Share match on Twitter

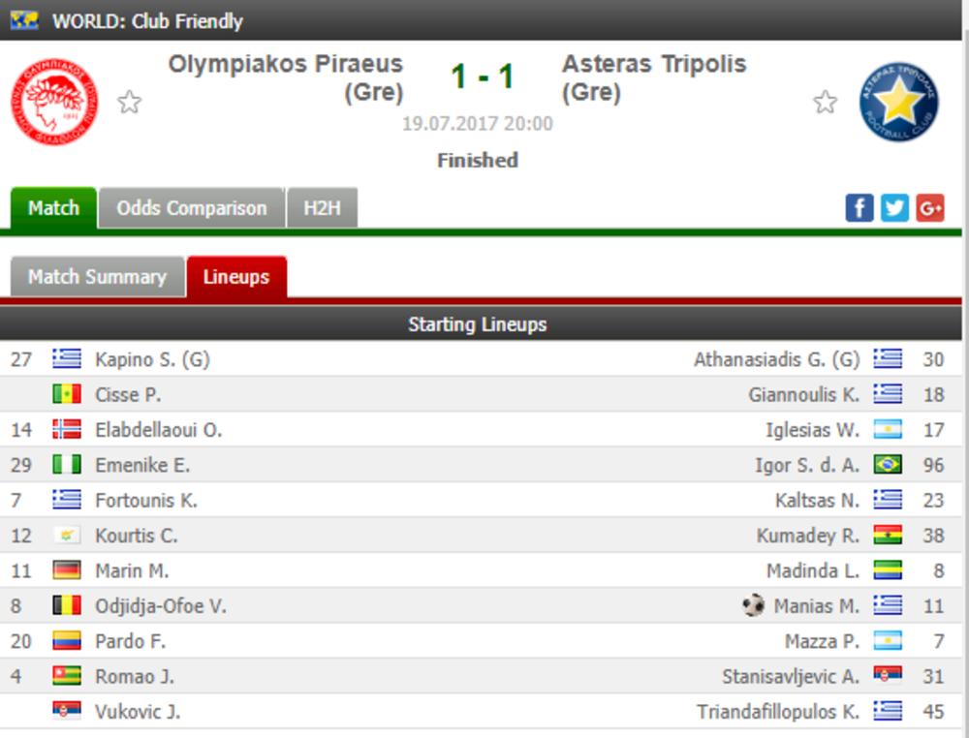click(x=894, y=207)
